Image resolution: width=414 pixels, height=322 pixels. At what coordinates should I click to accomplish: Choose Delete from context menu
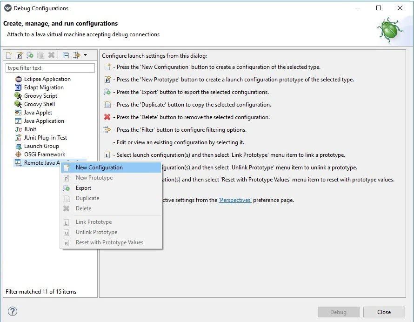tap(111, 208)
